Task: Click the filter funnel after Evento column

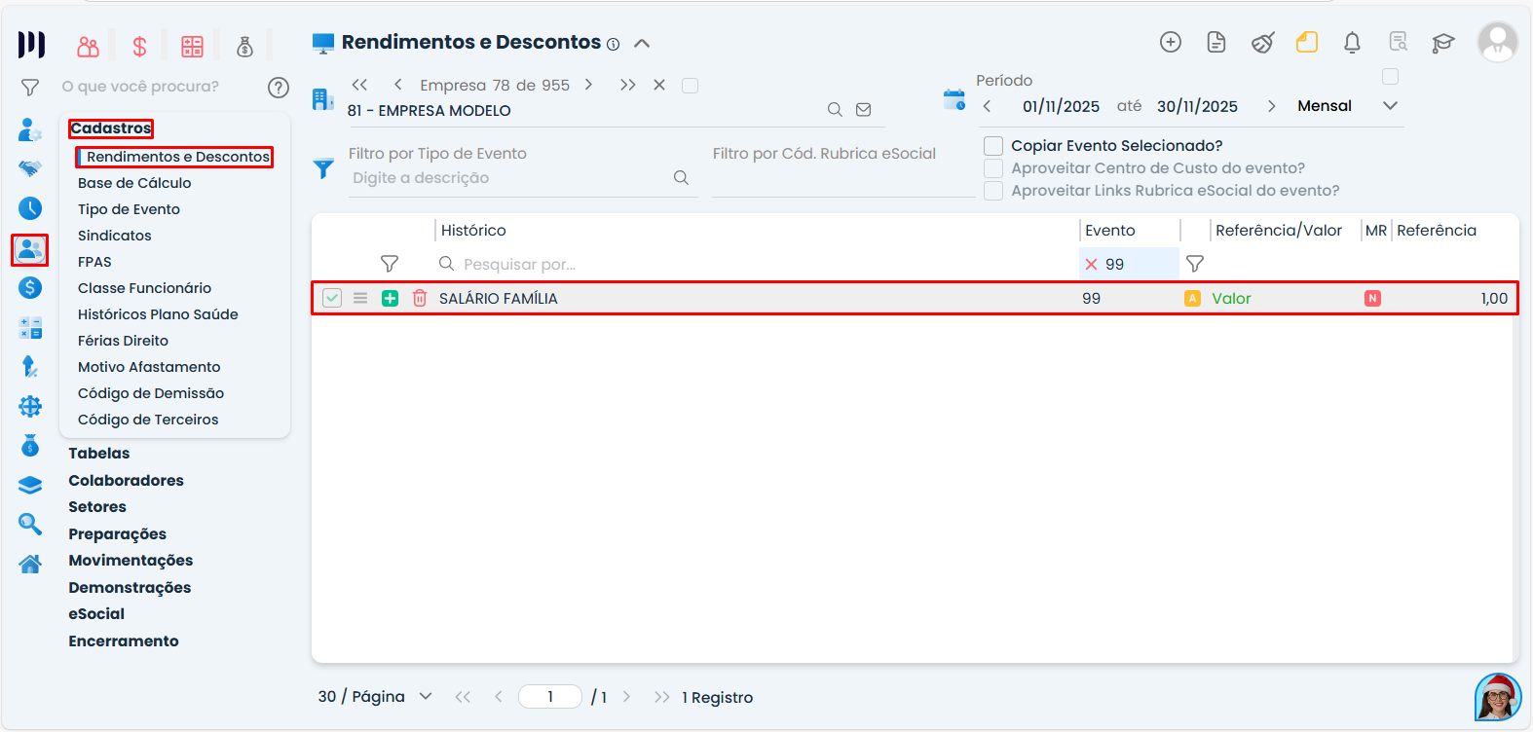Action: (x=1195, y=264)
